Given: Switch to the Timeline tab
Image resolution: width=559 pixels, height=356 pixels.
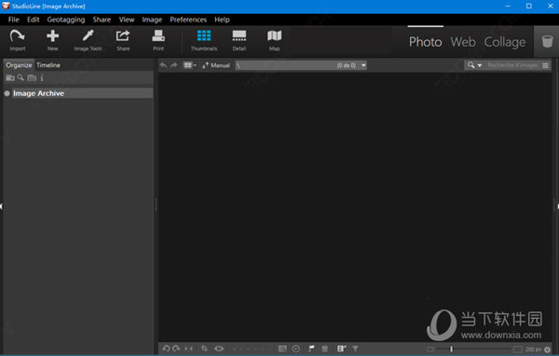Looking at the screenshot, I should pos(48,65).
